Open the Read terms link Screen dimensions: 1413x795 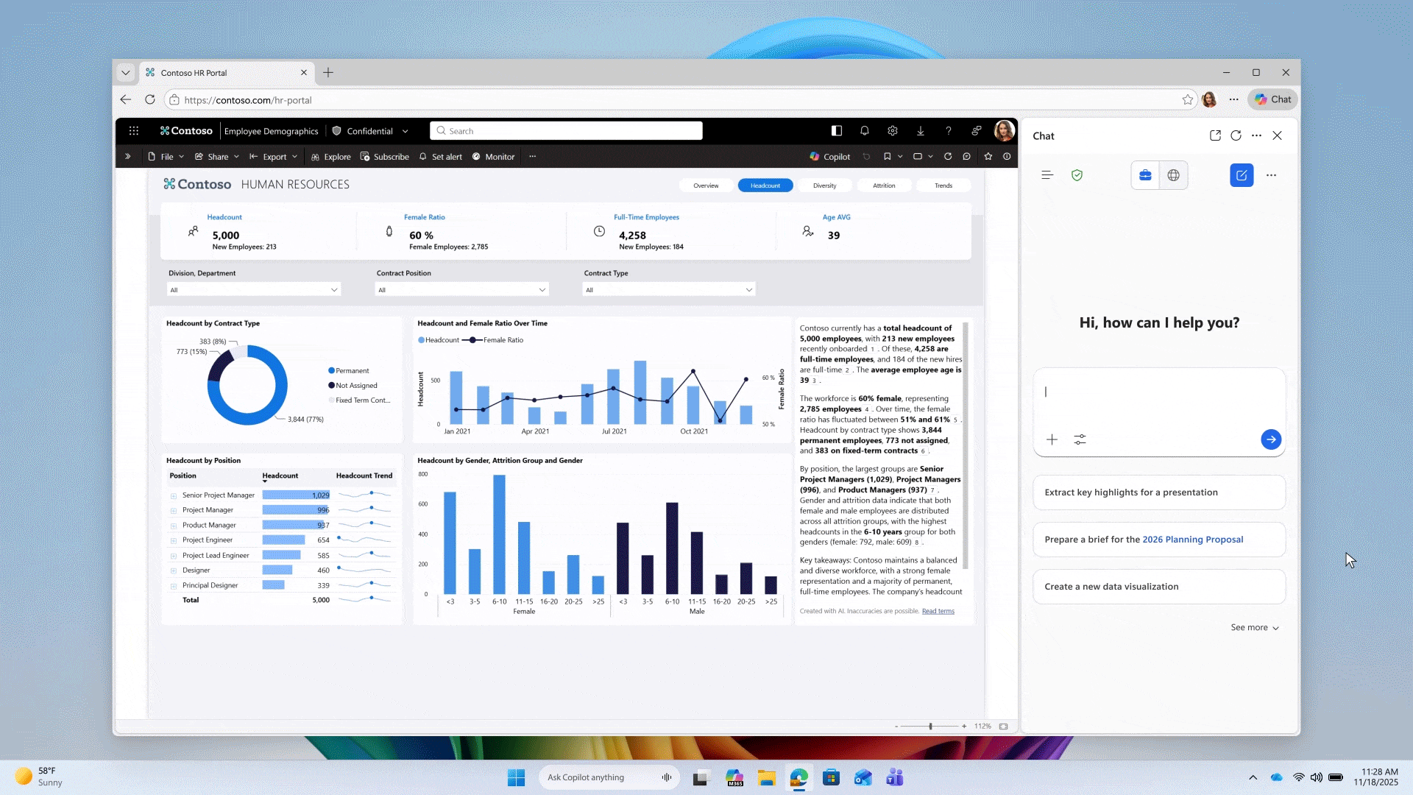point(938,611)
